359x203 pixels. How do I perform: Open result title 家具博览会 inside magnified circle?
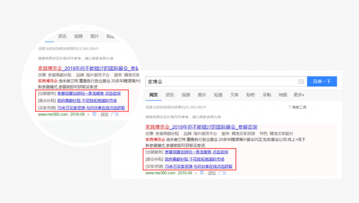88,68
